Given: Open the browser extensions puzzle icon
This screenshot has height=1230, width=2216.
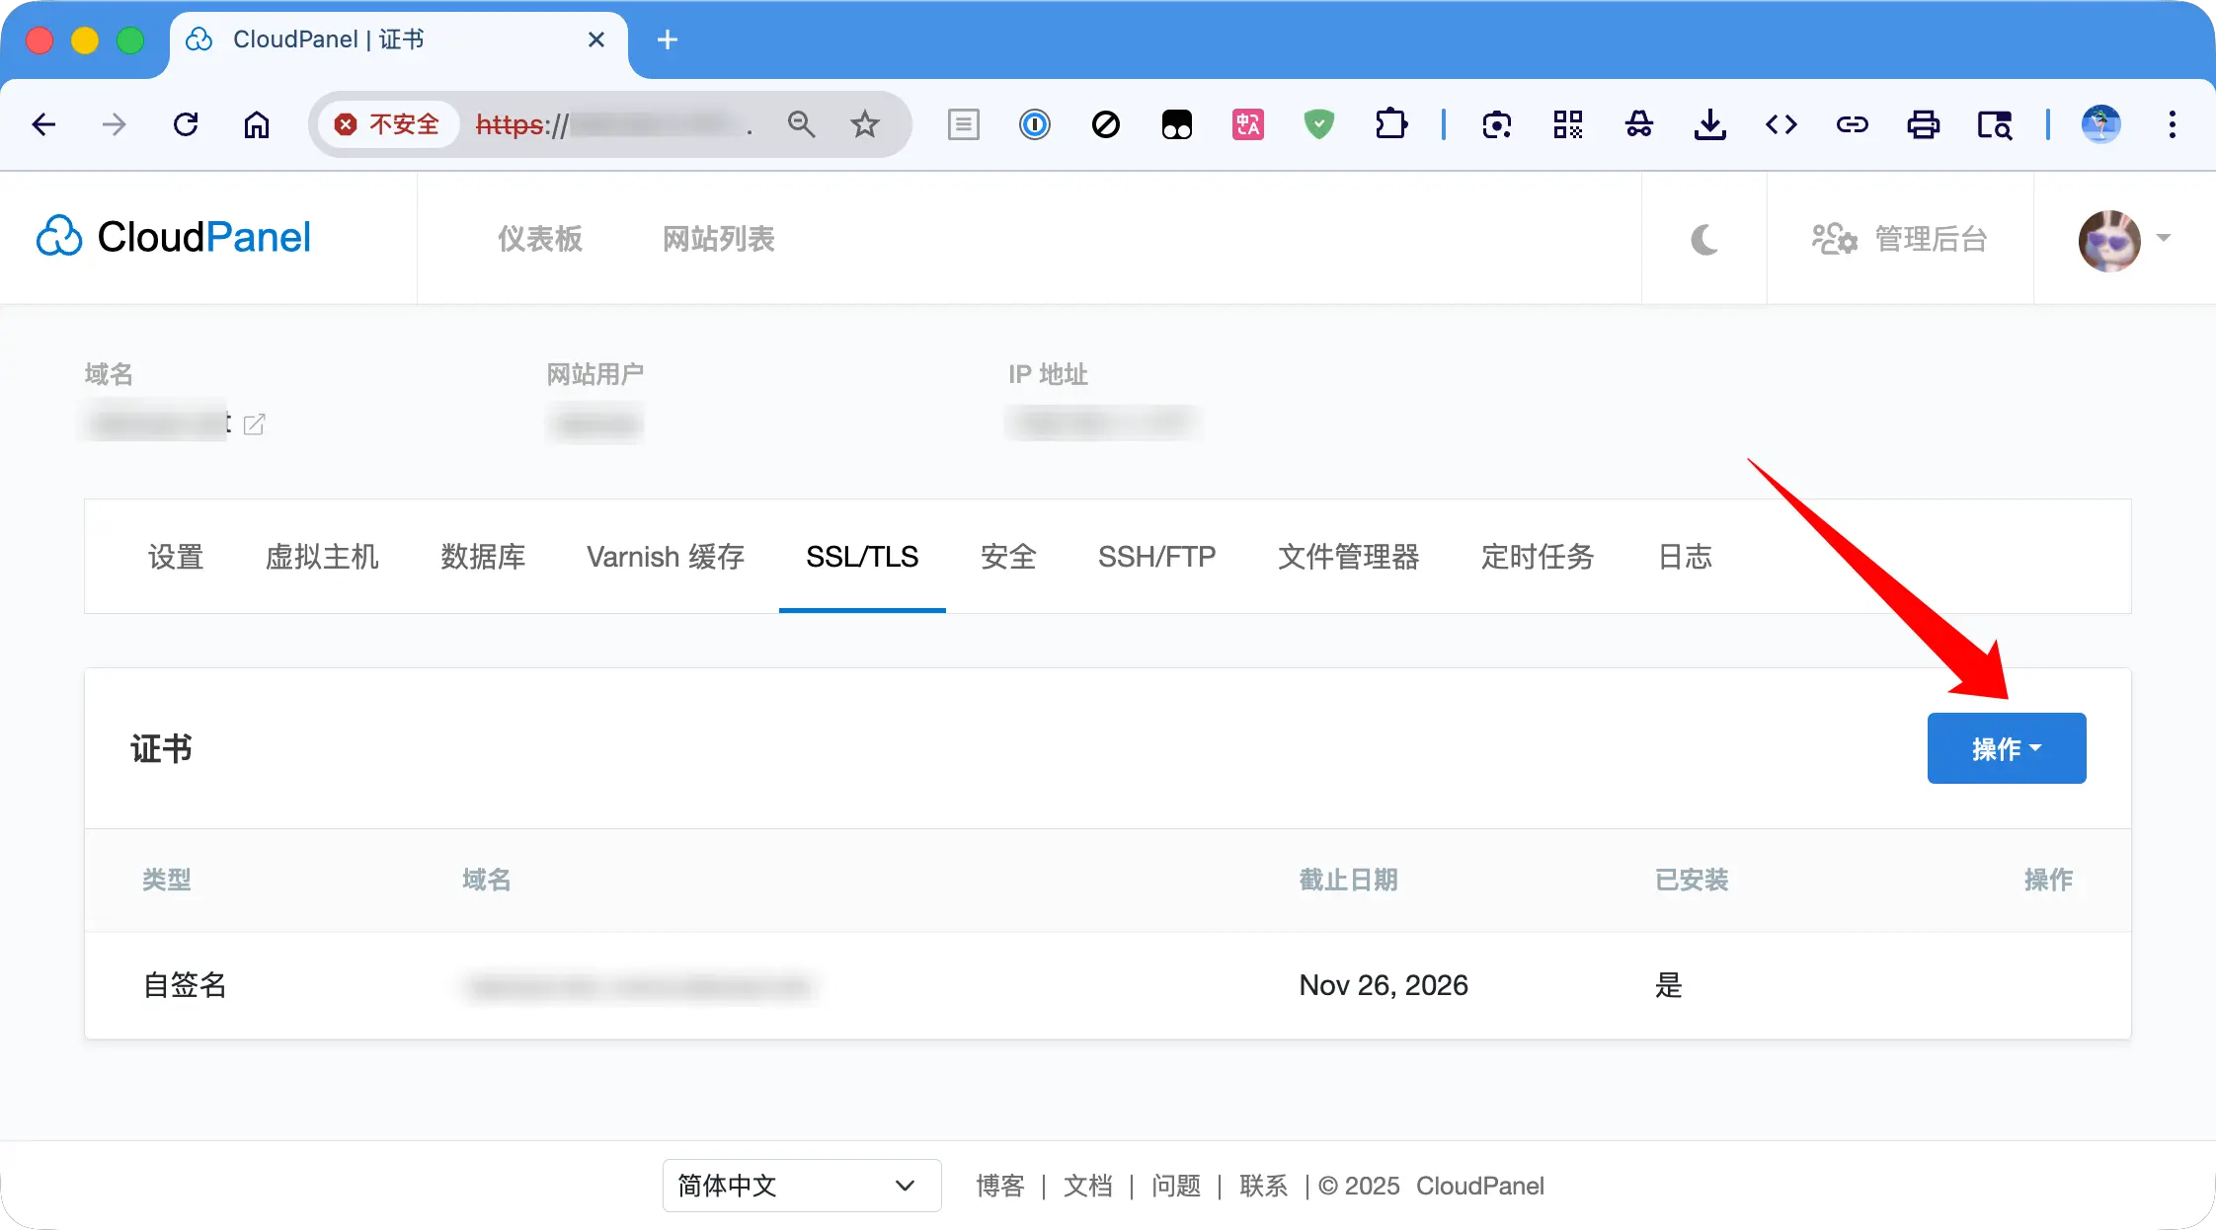Looking at the screenshot, I should (x=1391, y=124).
